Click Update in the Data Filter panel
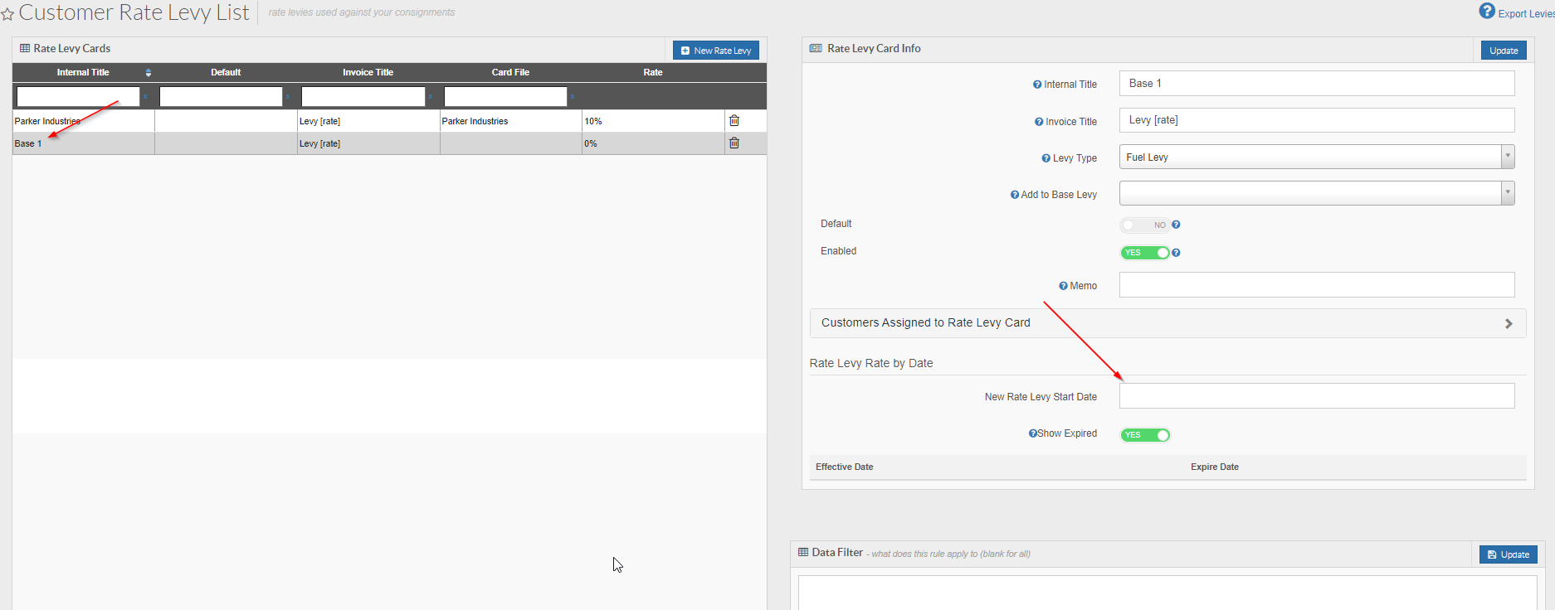This screenshot has height=610, width=1555. pos(1509,554)
